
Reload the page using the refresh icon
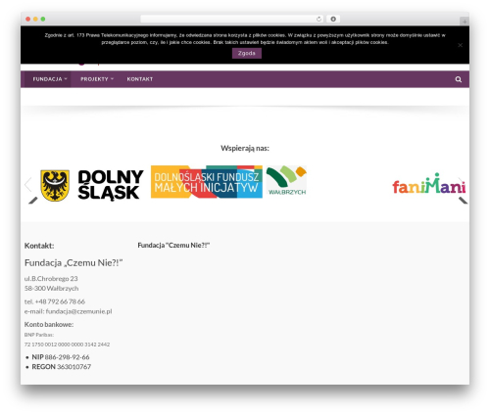point(318,19)
